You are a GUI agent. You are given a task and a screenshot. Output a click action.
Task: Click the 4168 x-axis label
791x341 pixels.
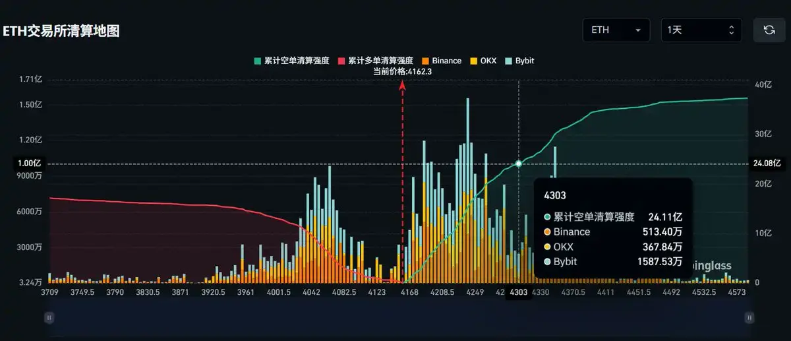(x=410, y=292)
